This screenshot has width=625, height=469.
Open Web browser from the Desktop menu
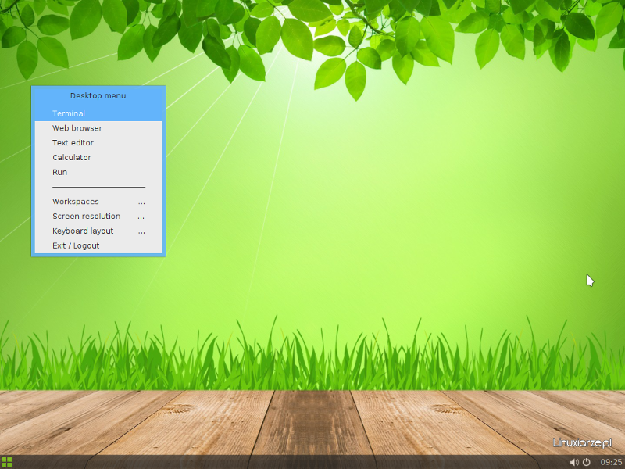coord(98,128)
